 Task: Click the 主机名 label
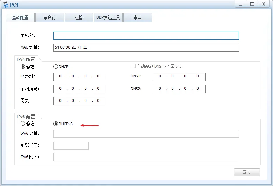point(28,36)
